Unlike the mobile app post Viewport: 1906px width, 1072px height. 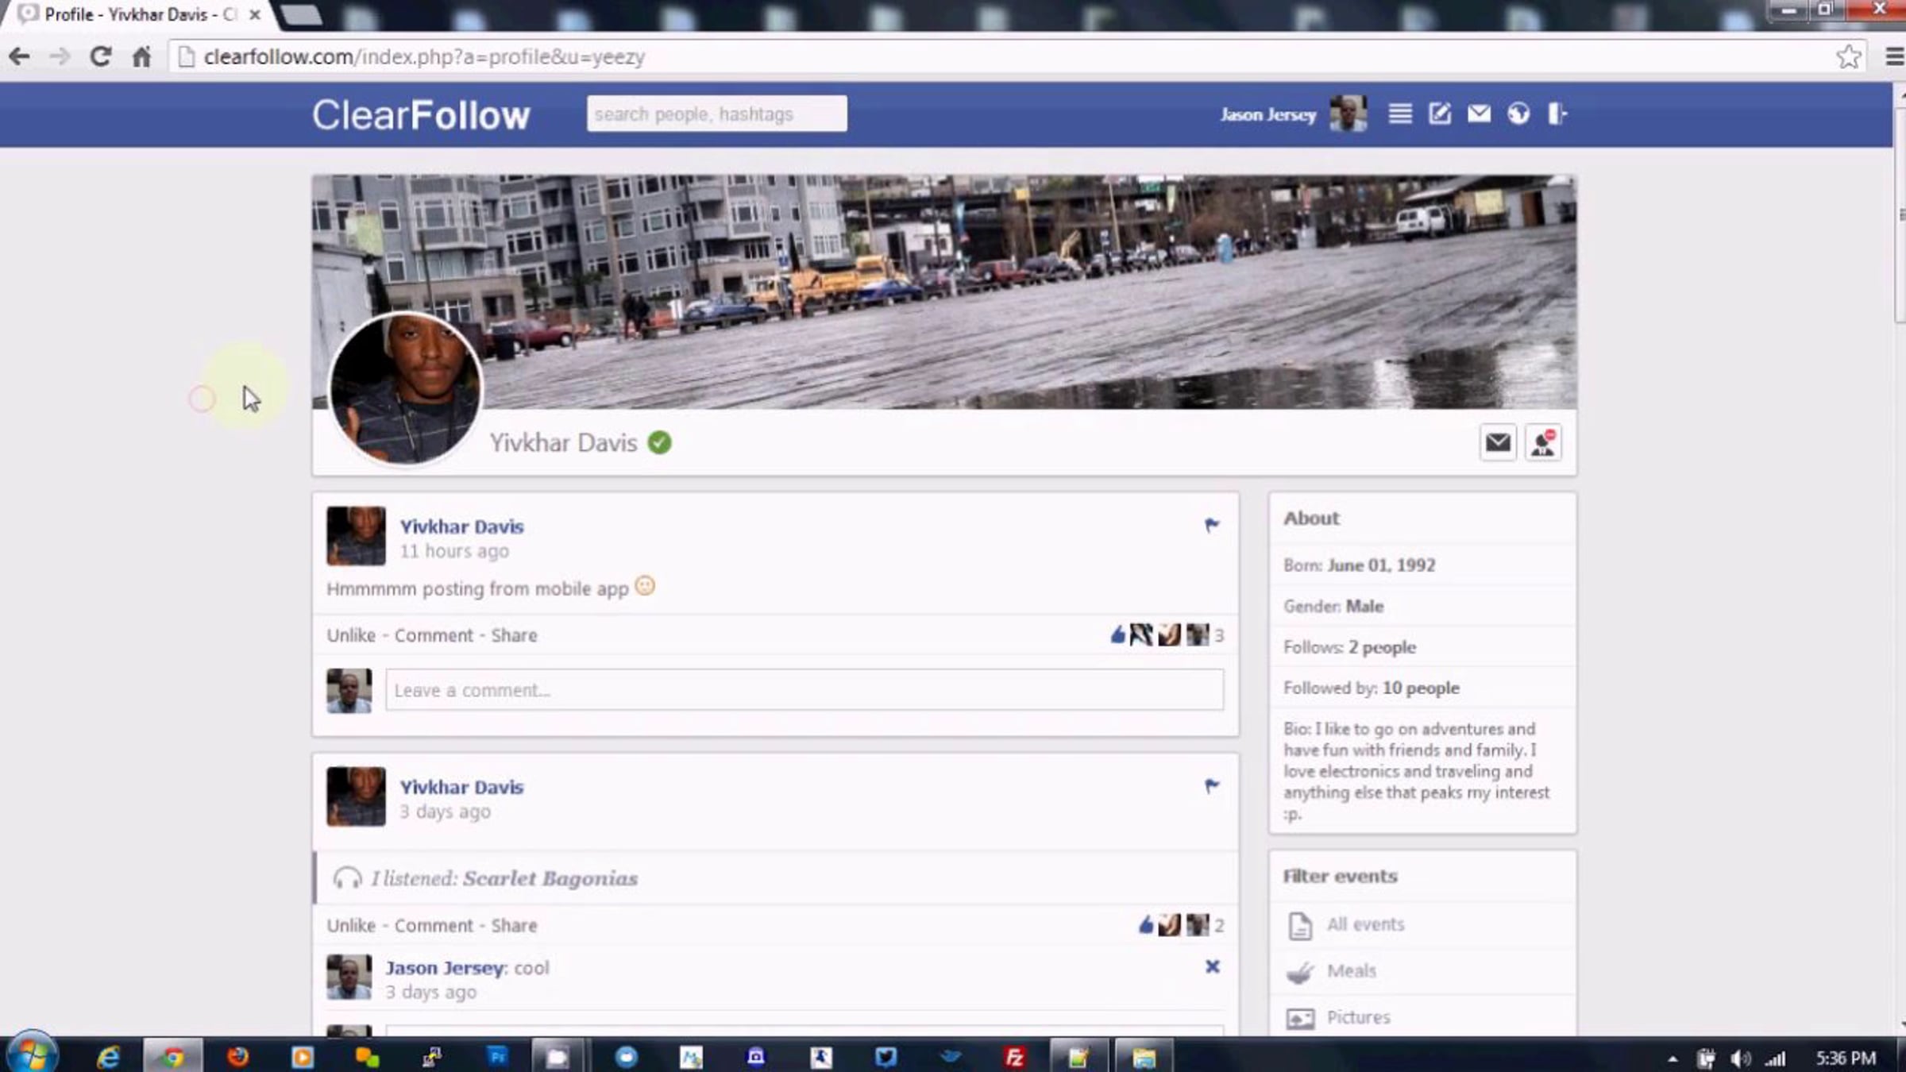(351, 635)
